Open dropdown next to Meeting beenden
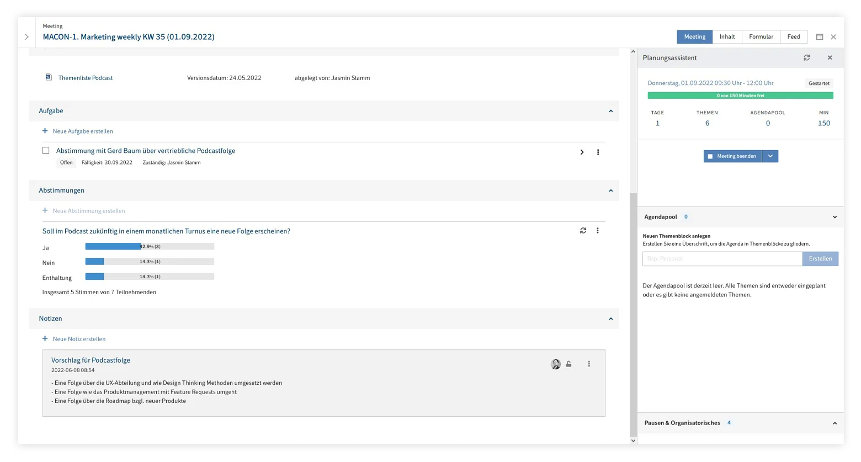861x462 pixels. pos(770,156)
